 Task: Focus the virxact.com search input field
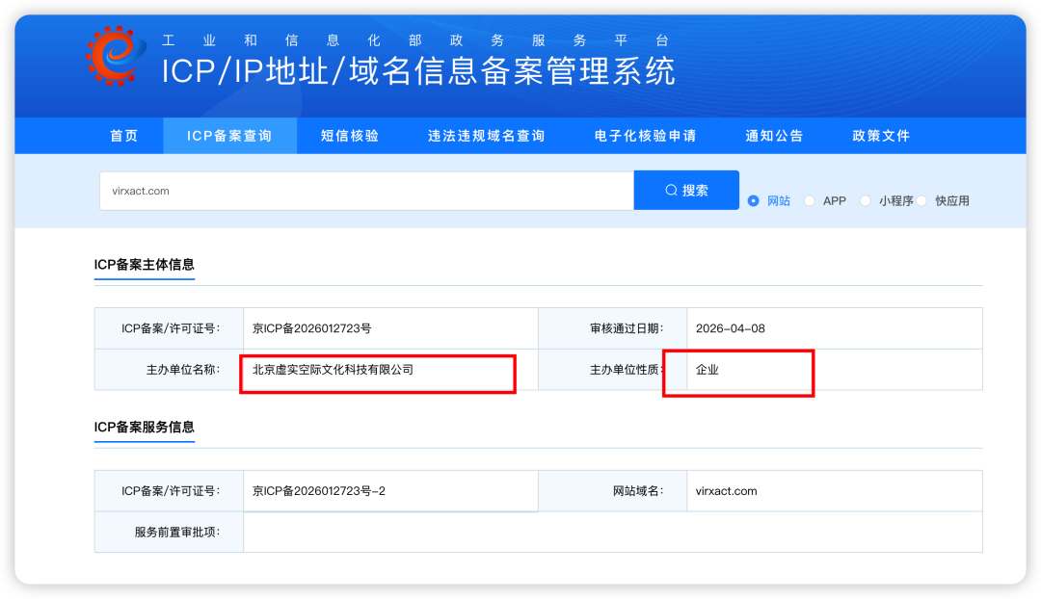click(366, 191)
